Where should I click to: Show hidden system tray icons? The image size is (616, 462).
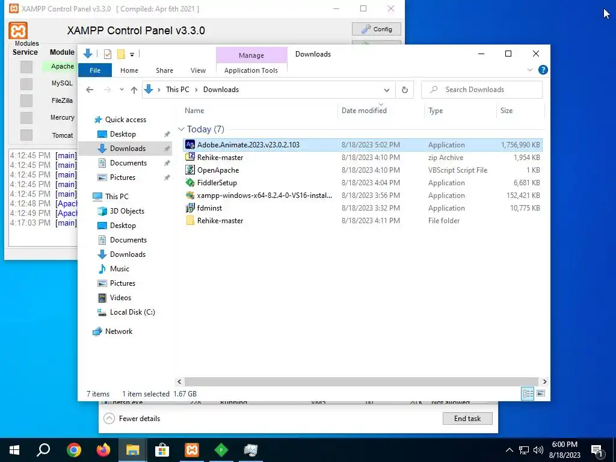pyautogui.click(x=509, y=450)
